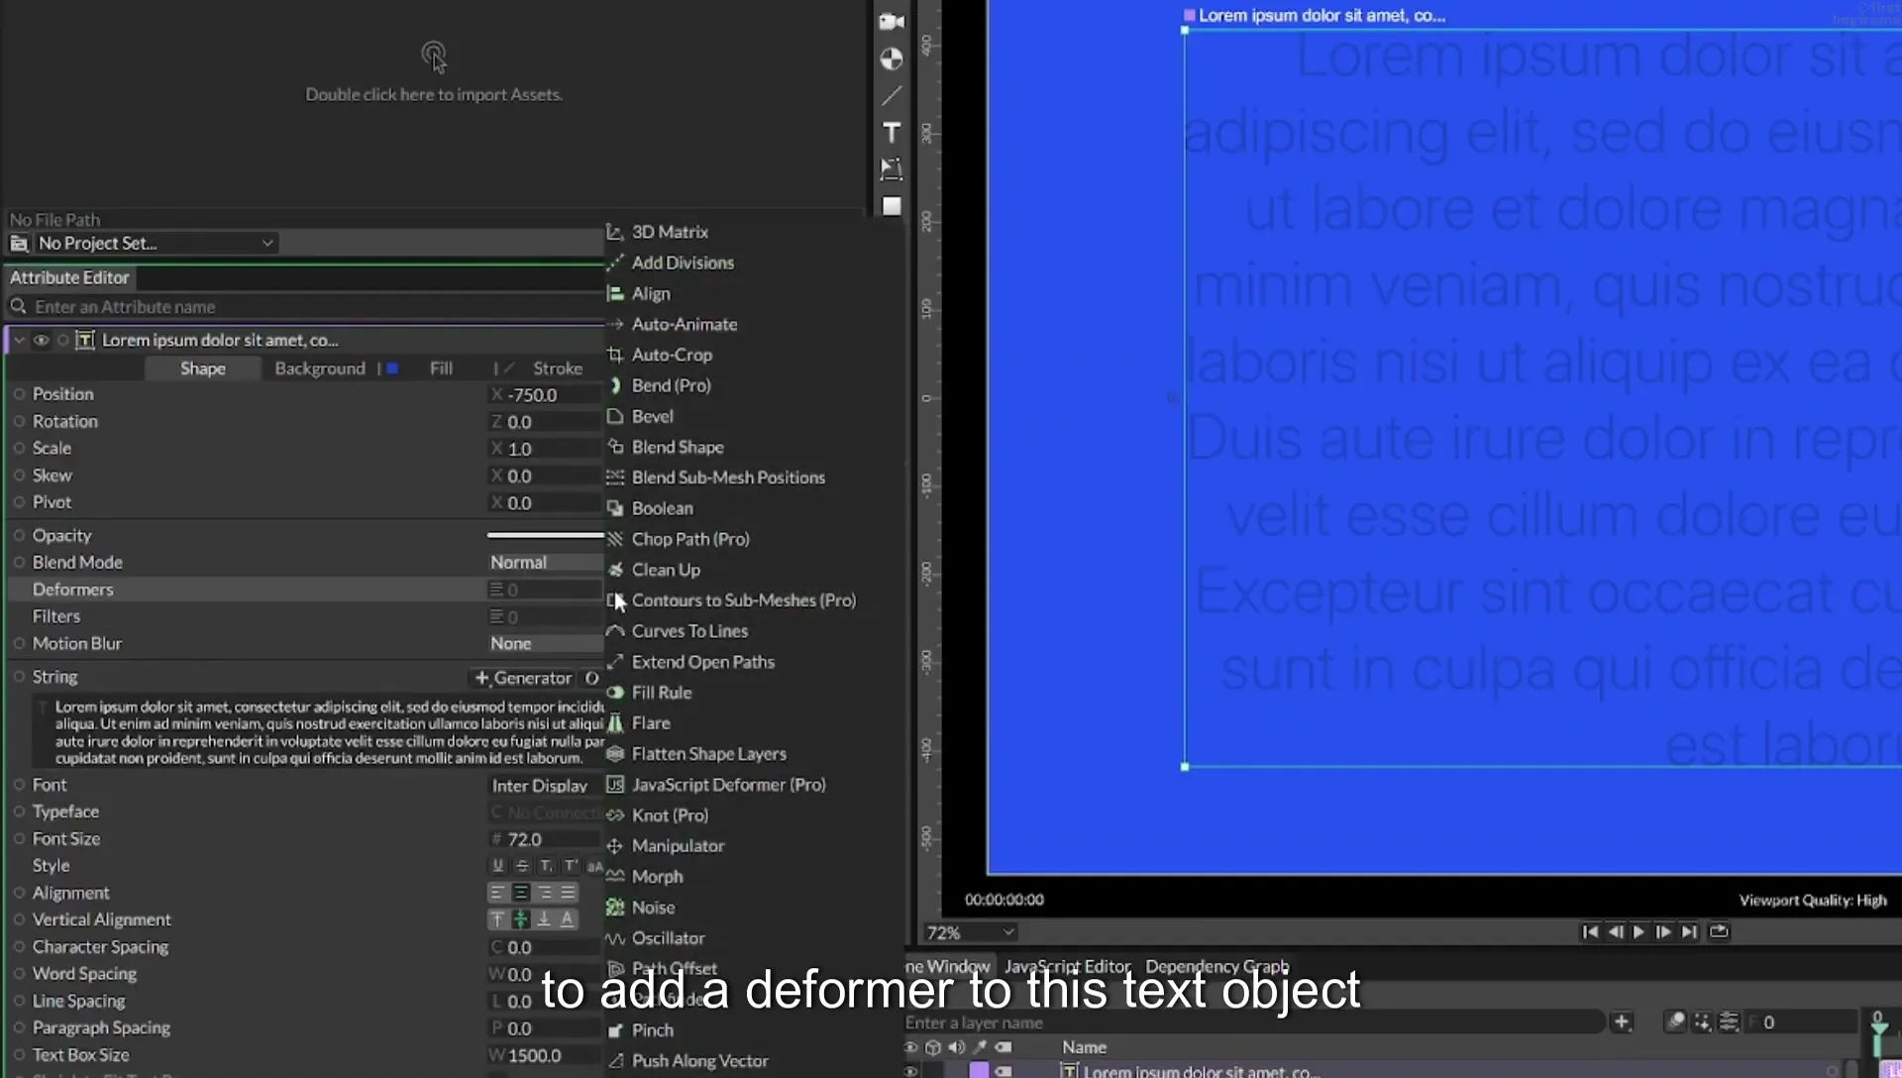Click the add layer plus icon

pyautogui.click(x=1622, y=1023)
